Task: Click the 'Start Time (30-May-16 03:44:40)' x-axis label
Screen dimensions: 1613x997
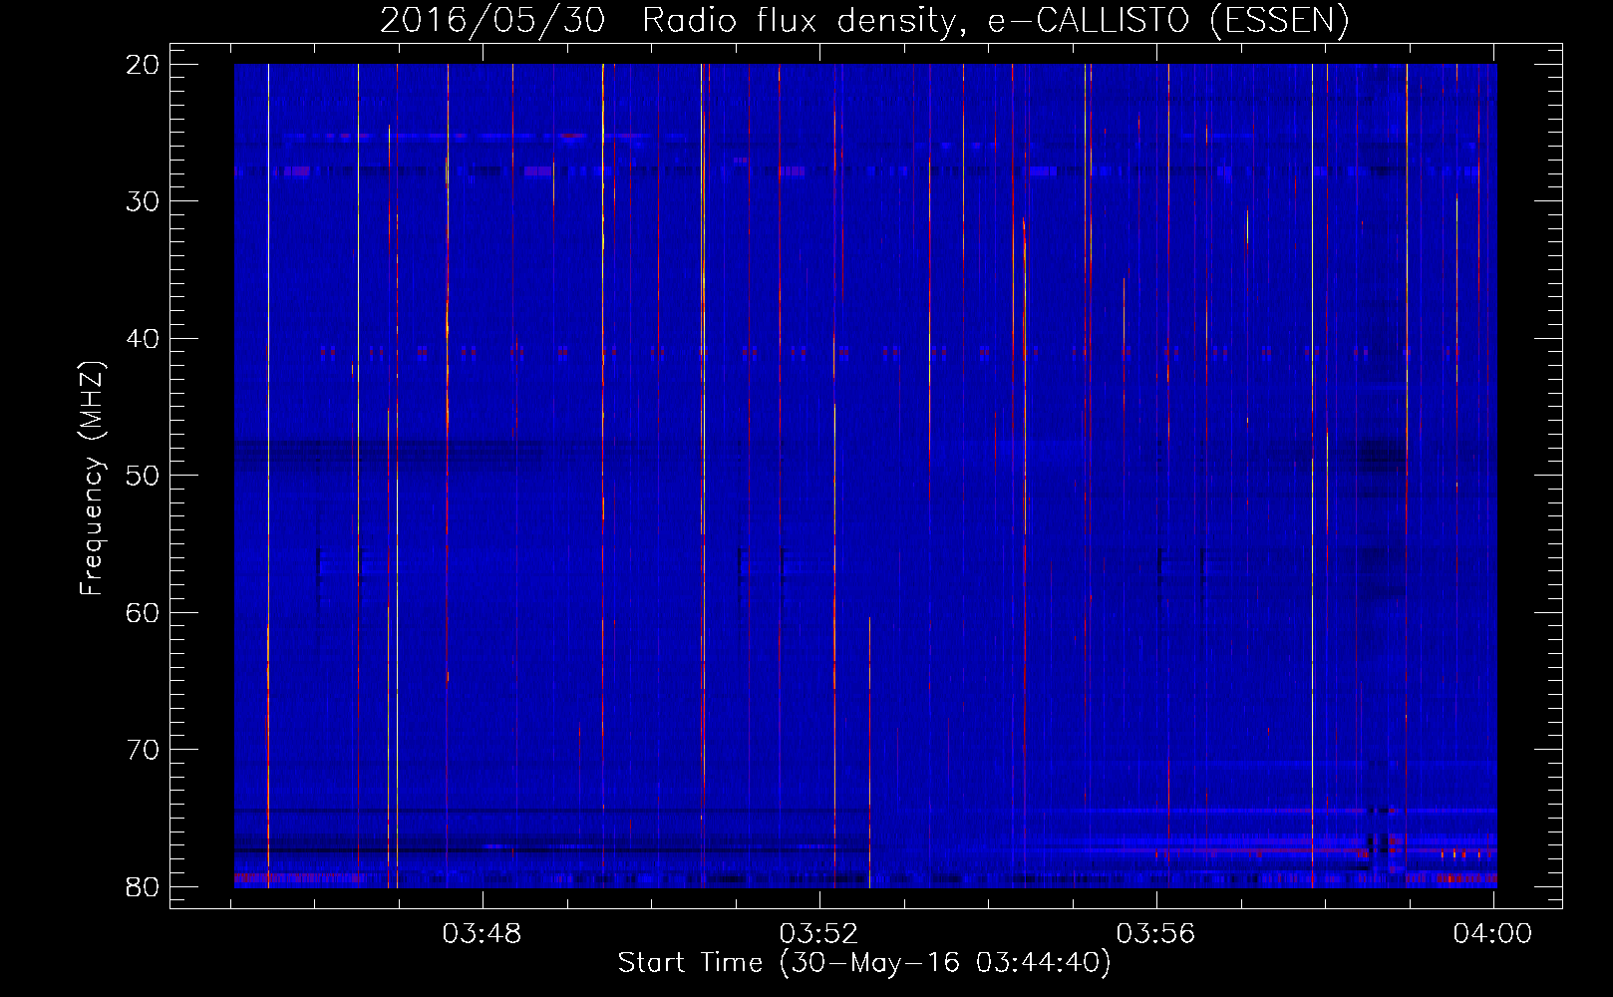Action: (864, 963)
